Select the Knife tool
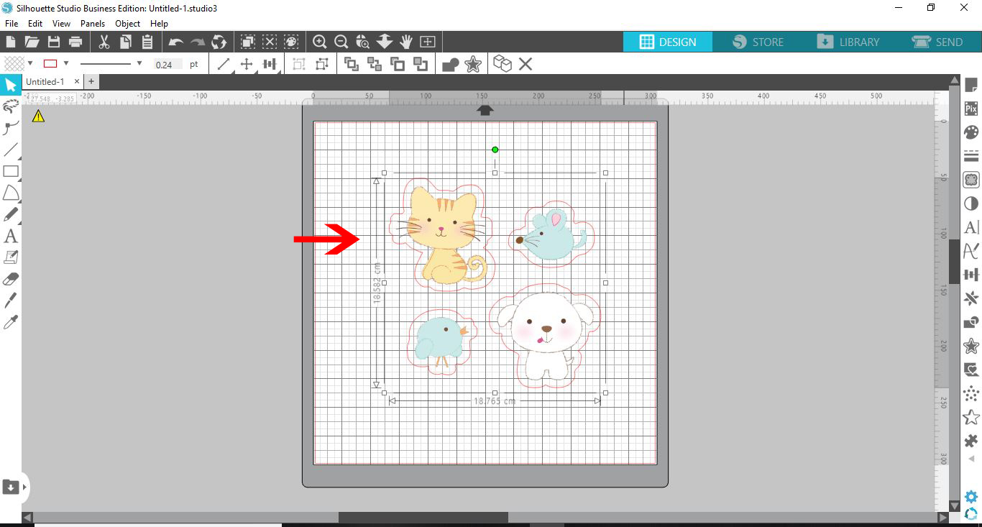 (11, 301)
